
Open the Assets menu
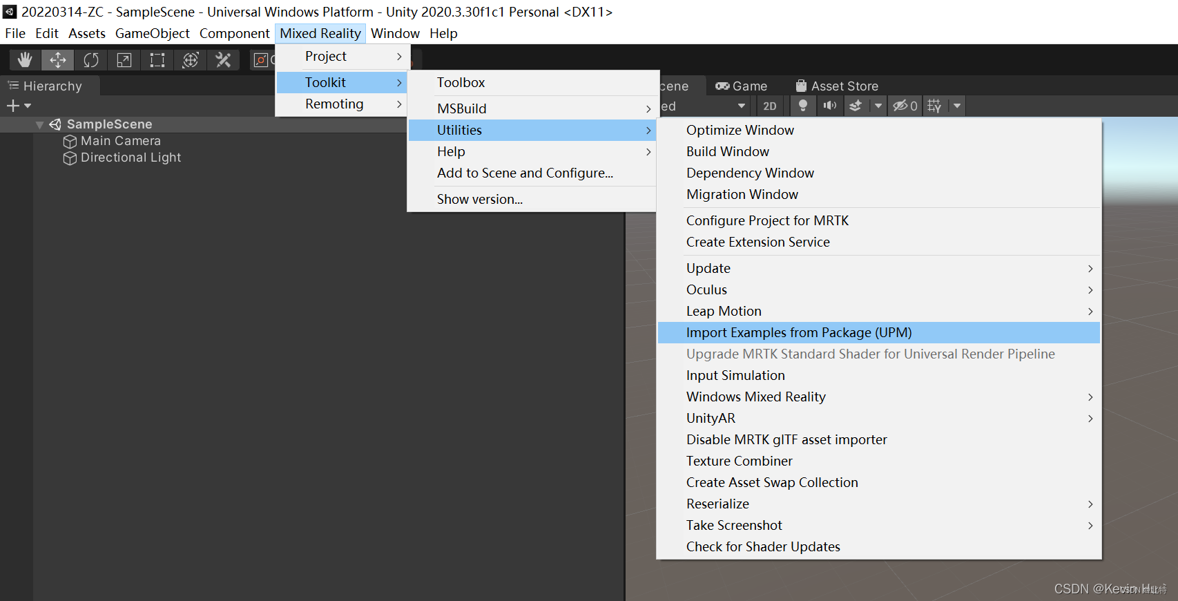tap(87, 33)
